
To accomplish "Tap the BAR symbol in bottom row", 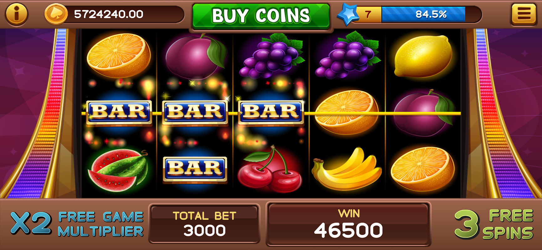I will click(195, 169).
